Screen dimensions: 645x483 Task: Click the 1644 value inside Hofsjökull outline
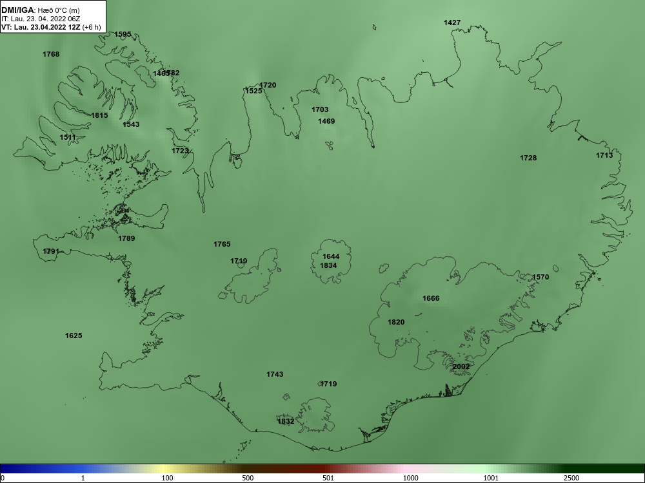[331, 257]
